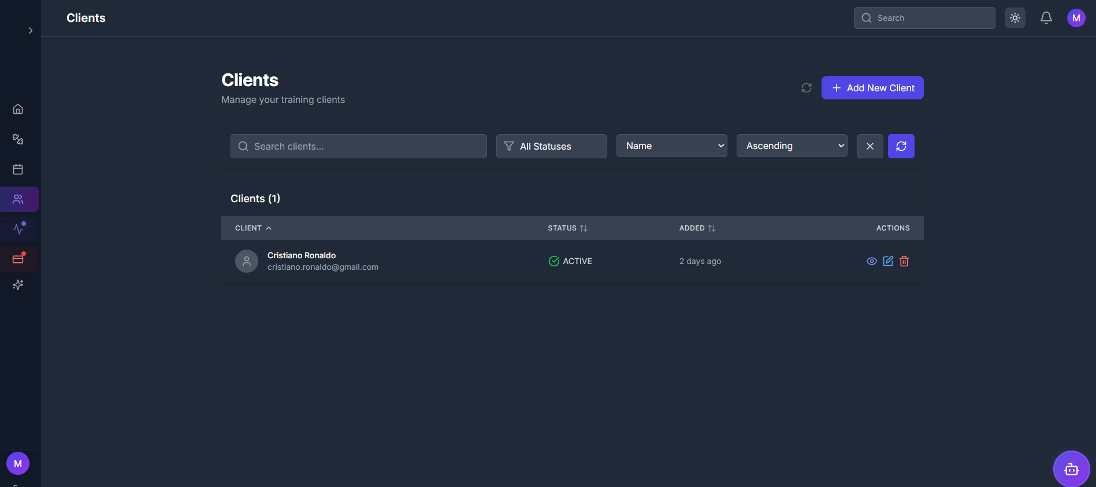Screen dimensions: 1096x487
Task: View Cristiano Ronaldo details via eye icon
Action: tap(871, 261)
